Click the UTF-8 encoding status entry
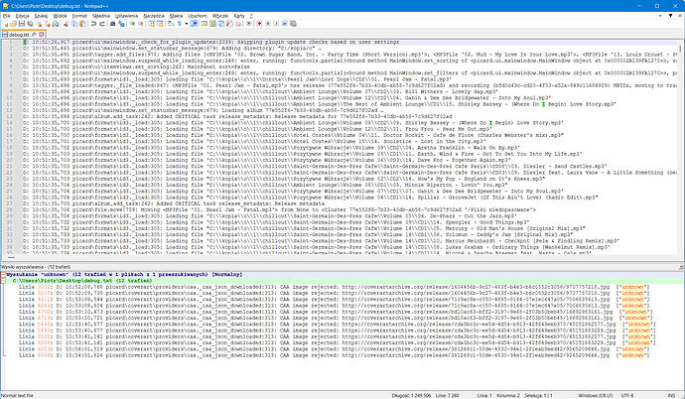 click(627, 395)
